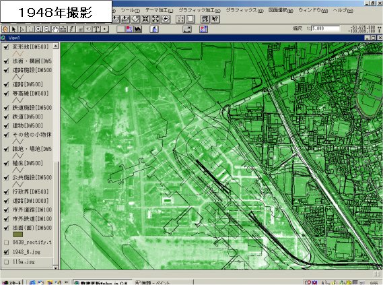The width and height of the screenshot is (383, 285).
Task: Select the black Pointer arrow tool
Action: click(13, 30)
